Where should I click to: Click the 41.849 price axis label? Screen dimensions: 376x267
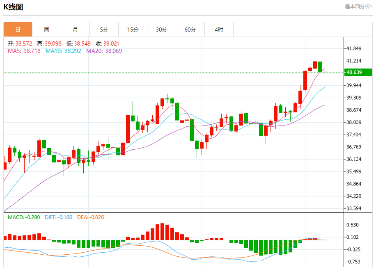tap(354, 48)
